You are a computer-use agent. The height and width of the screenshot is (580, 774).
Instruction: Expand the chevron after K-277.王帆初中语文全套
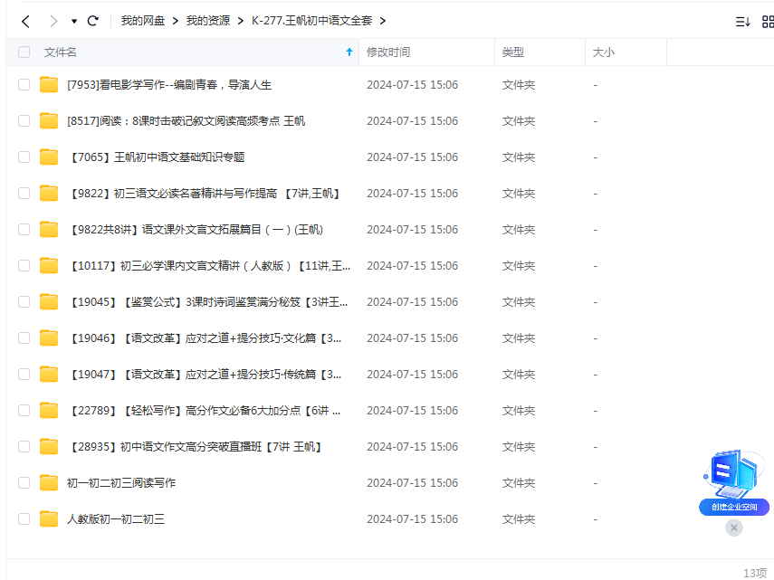point(384,20)
